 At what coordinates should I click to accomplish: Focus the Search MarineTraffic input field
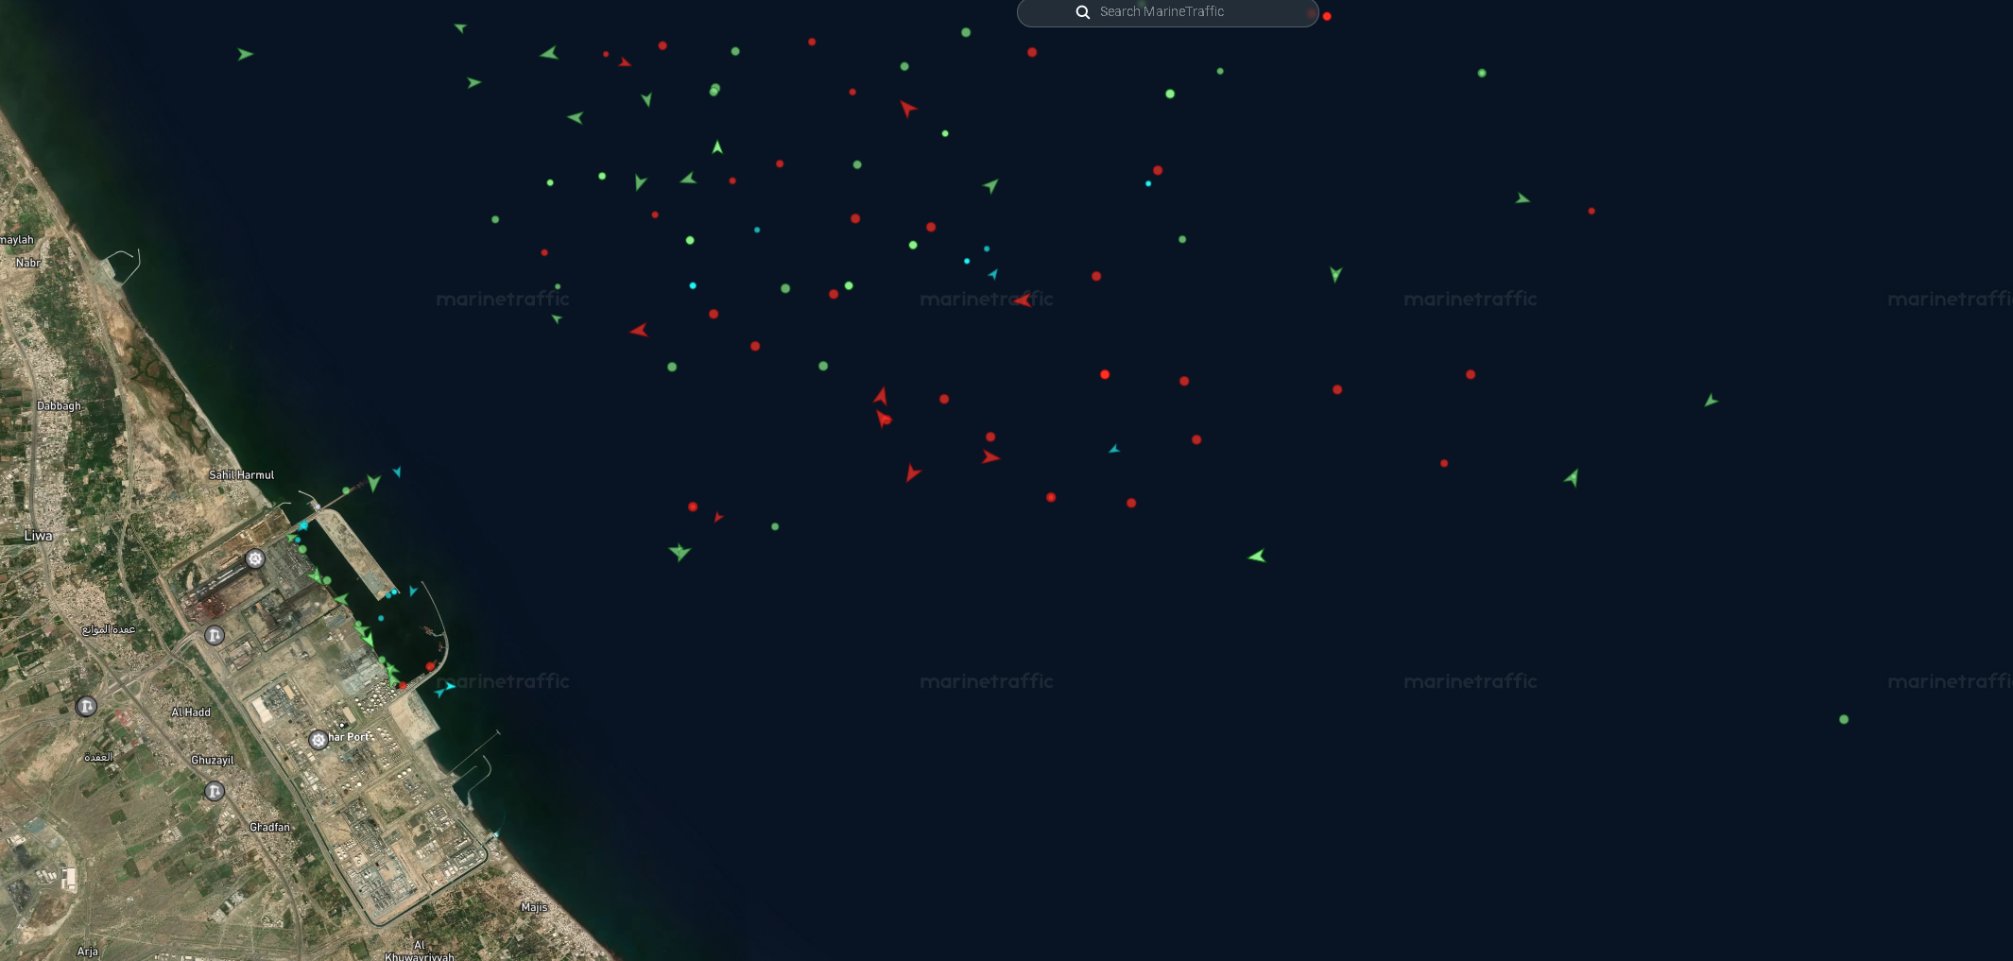pyautogui.click(x=1167, y=12)
